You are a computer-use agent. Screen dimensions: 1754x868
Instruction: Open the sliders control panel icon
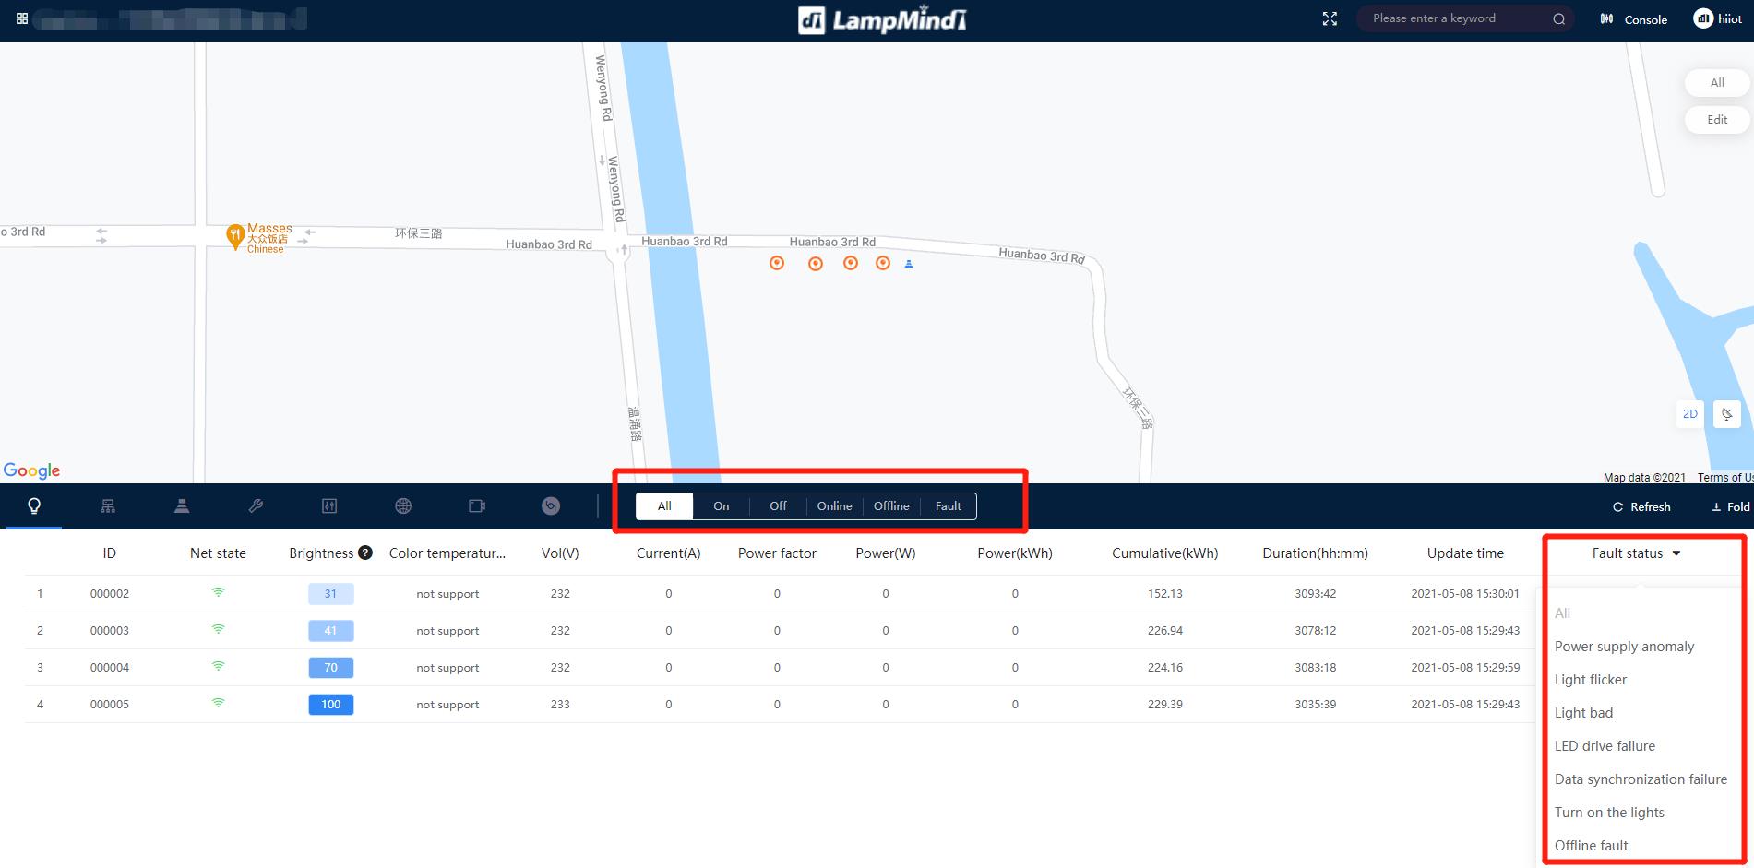click(x=329, y=506)
